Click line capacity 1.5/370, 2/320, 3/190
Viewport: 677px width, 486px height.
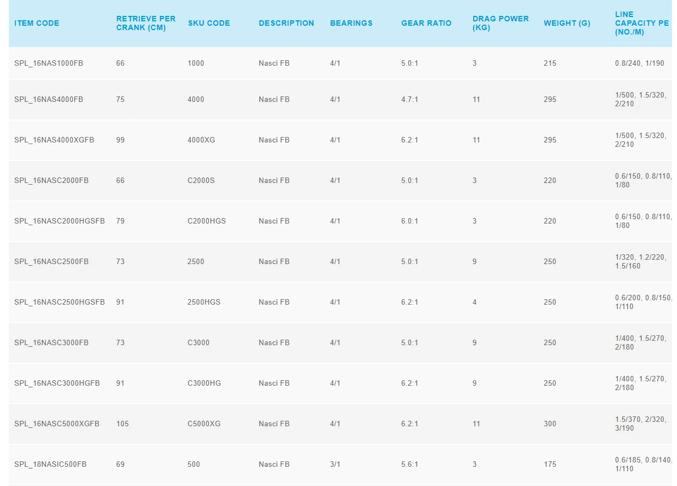click(x=641, y=424)
